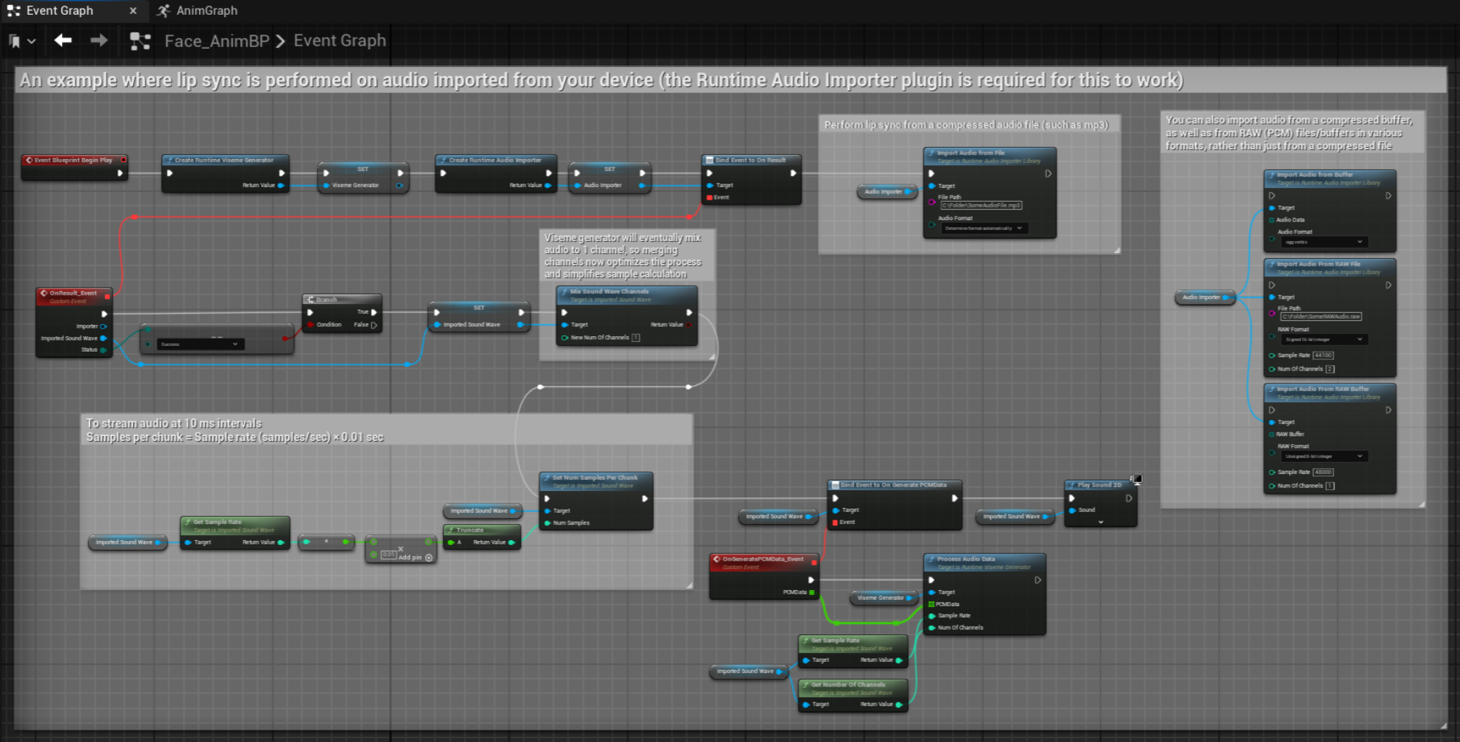Viewport: 1460px width, 742px height.
Task: Edit Num Of Channels value 2
Action: (1330, 369)
